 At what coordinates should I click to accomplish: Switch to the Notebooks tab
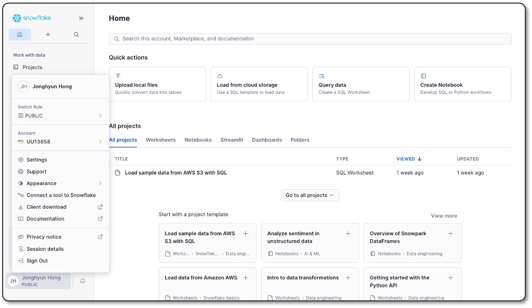198,140
